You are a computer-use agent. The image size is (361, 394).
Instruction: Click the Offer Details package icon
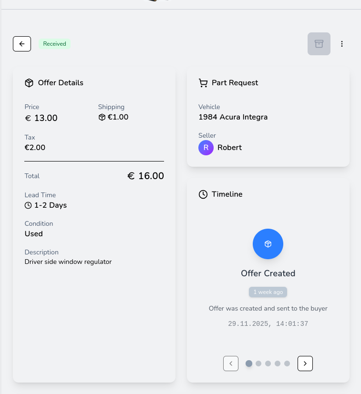29,83
